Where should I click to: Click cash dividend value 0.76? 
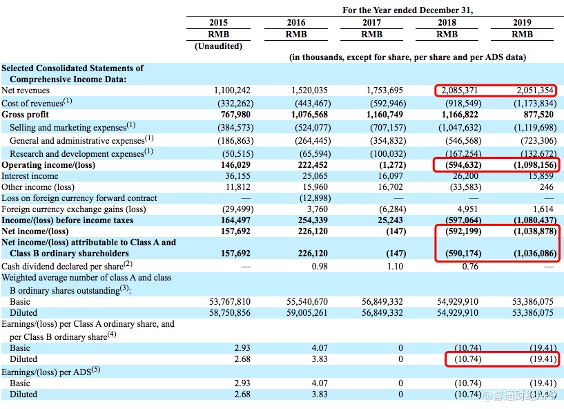[x=469, y=267]
